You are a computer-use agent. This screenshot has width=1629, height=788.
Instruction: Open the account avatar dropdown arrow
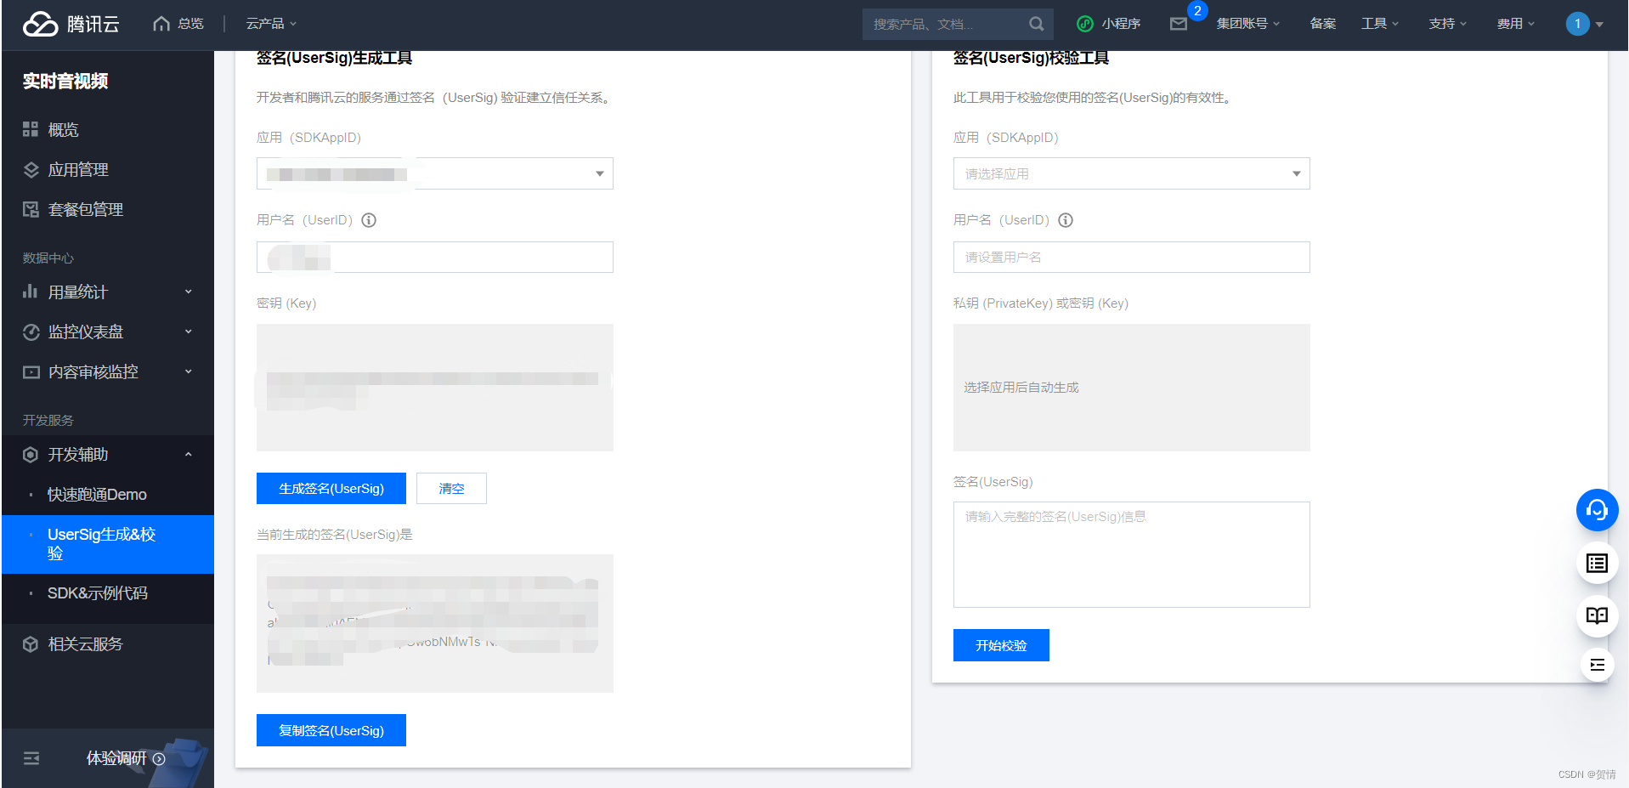coord(1599,25)
